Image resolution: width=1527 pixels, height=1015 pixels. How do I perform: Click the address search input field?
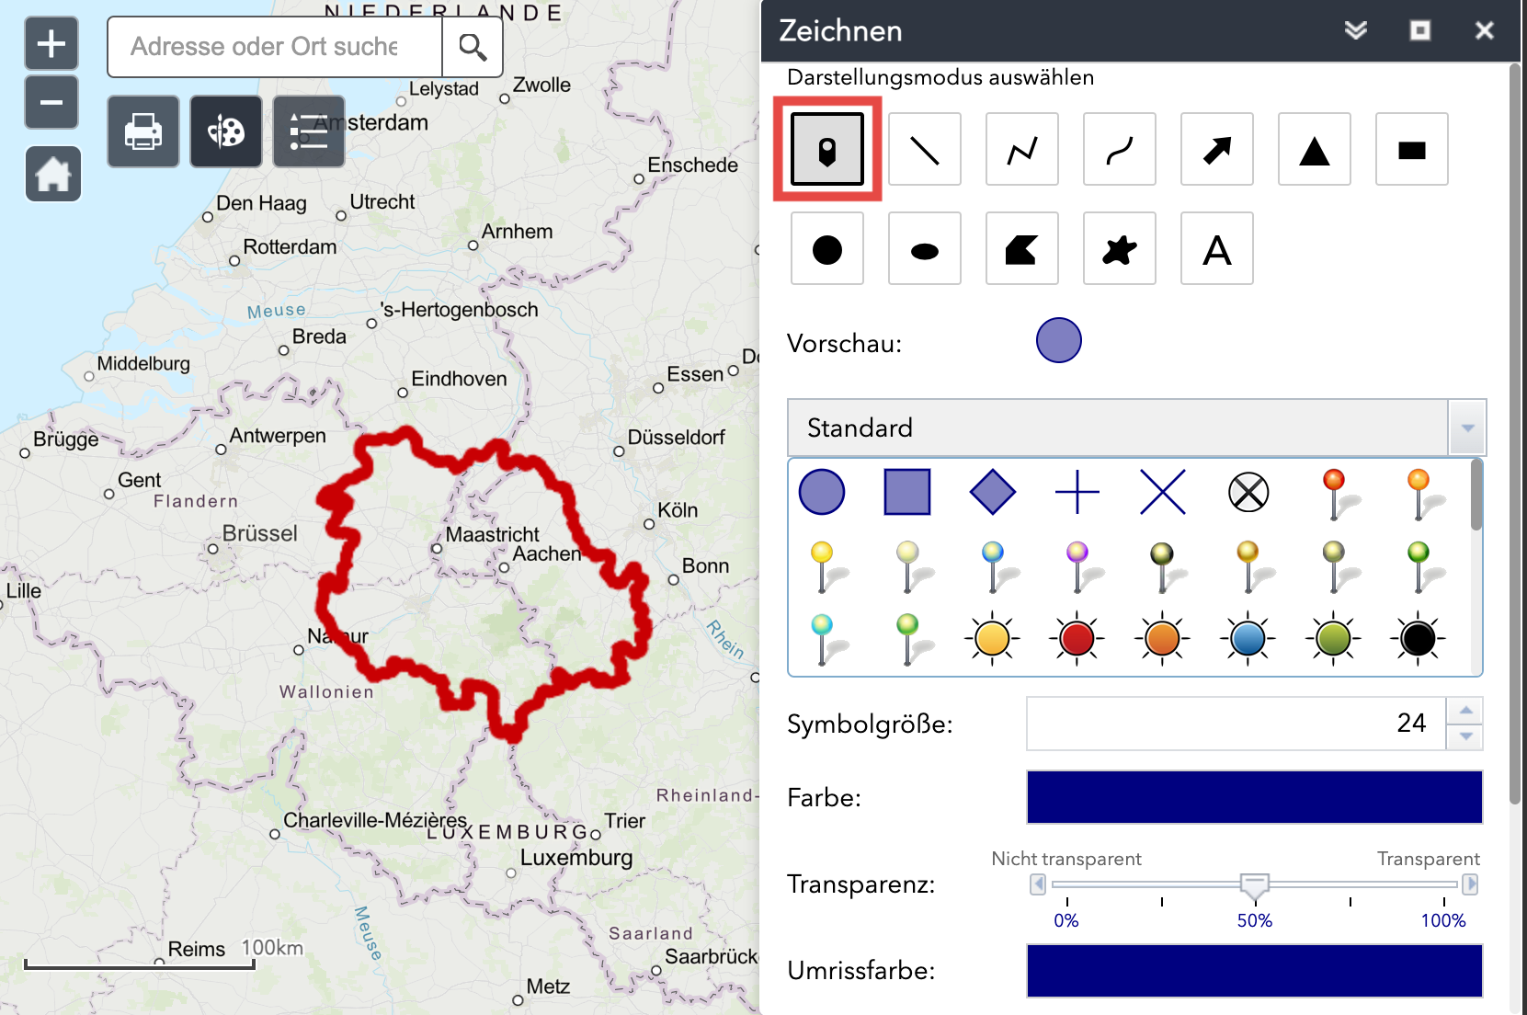coord(275,47)
